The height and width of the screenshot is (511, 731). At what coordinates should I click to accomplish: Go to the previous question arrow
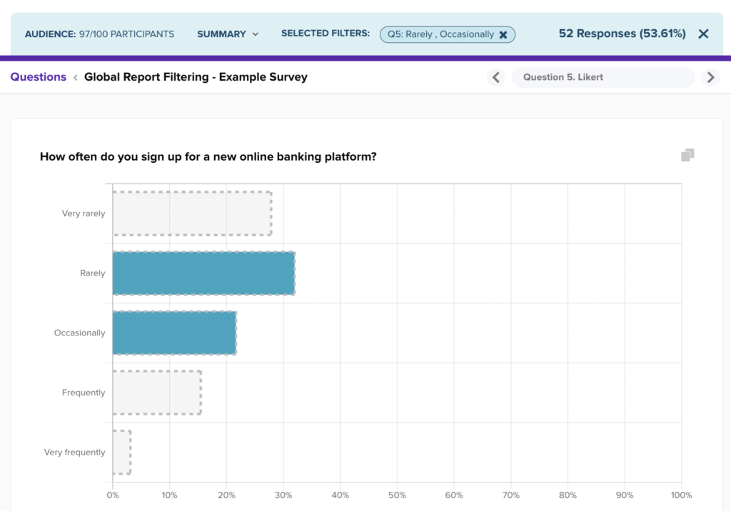point(496,77)
